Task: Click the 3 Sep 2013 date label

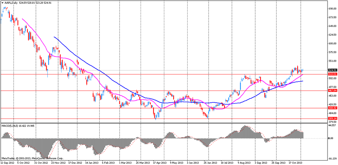Action: pos(262,163)
